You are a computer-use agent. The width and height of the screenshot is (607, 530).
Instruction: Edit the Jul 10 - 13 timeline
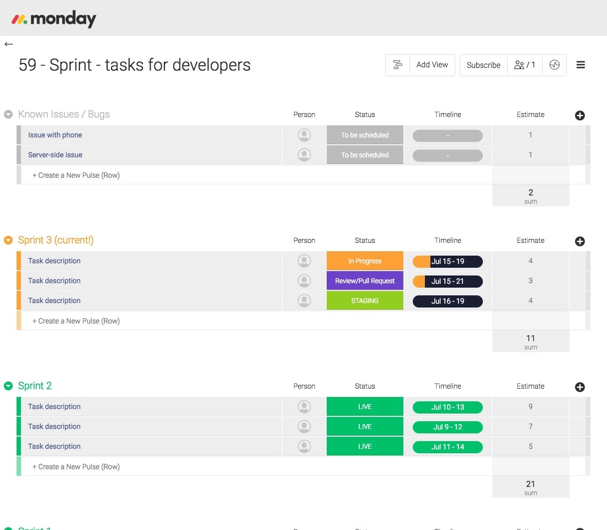448,407
